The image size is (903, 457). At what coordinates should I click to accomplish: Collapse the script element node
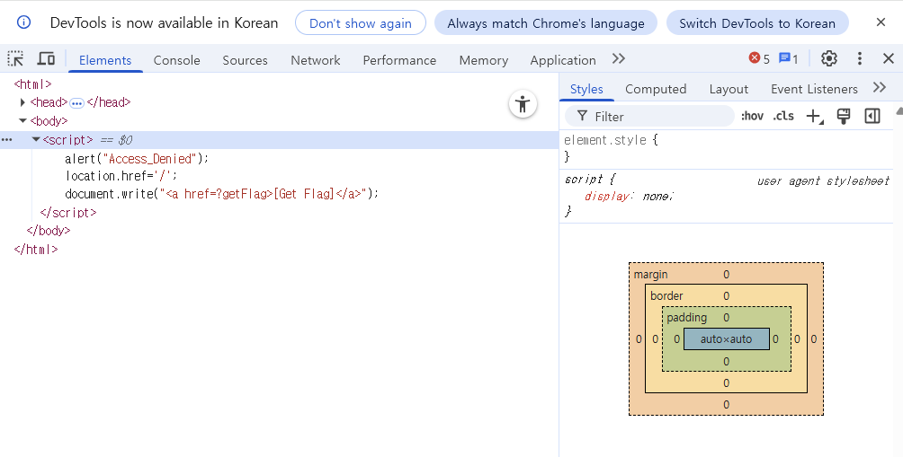click(36, 140)
